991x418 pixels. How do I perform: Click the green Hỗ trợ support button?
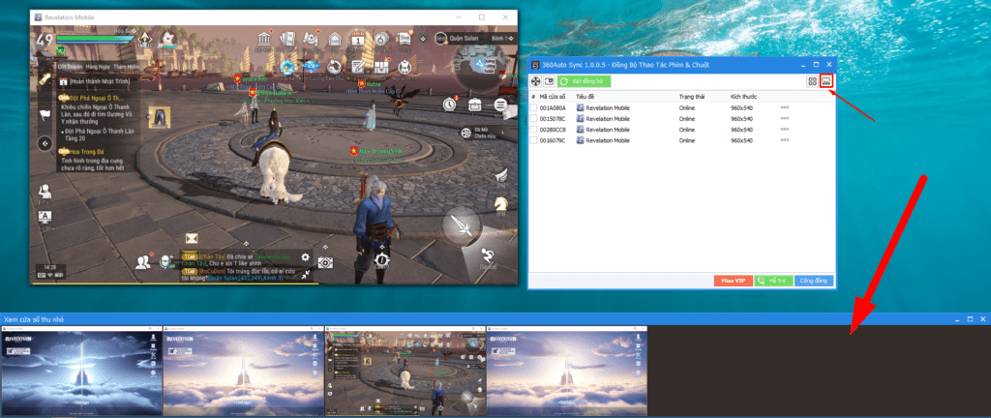pyautogui.click(x=773, y=281)
